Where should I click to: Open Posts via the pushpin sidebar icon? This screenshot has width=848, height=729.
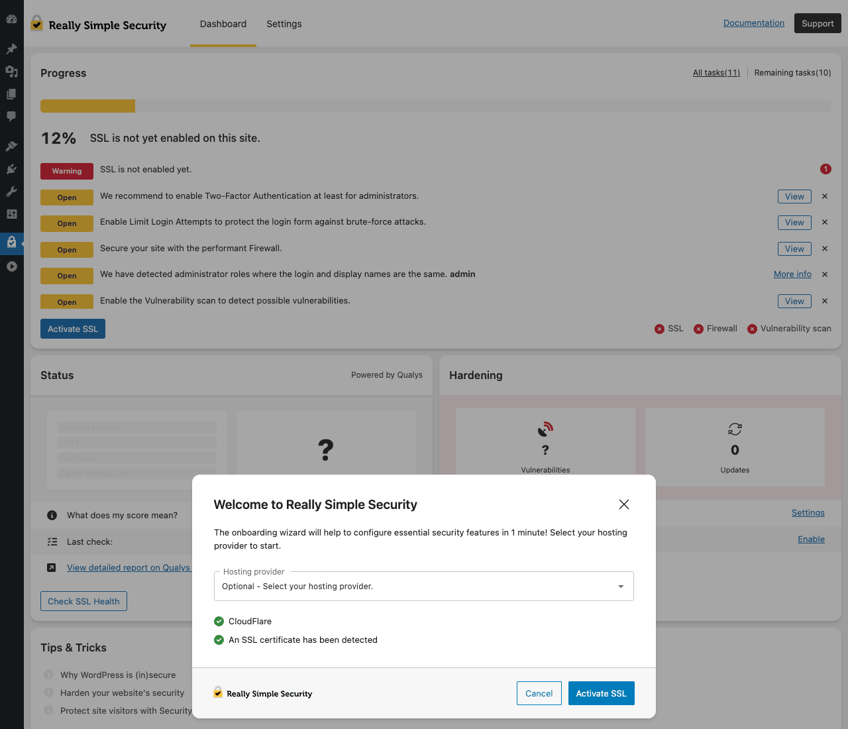11,48
